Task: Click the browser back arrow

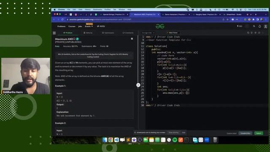Action: pyautogui.click(x=54, y=19)
